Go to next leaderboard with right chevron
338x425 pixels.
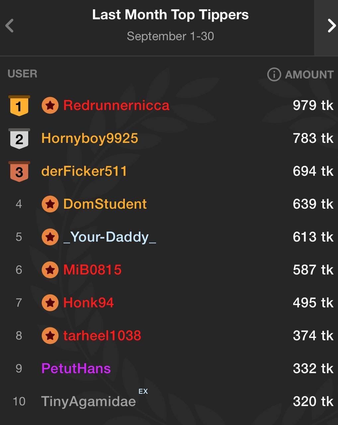tap(331, 26)
